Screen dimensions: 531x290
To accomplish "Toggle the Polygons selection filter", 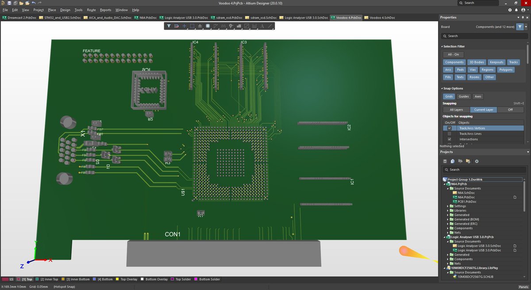I will pos(506,69).
